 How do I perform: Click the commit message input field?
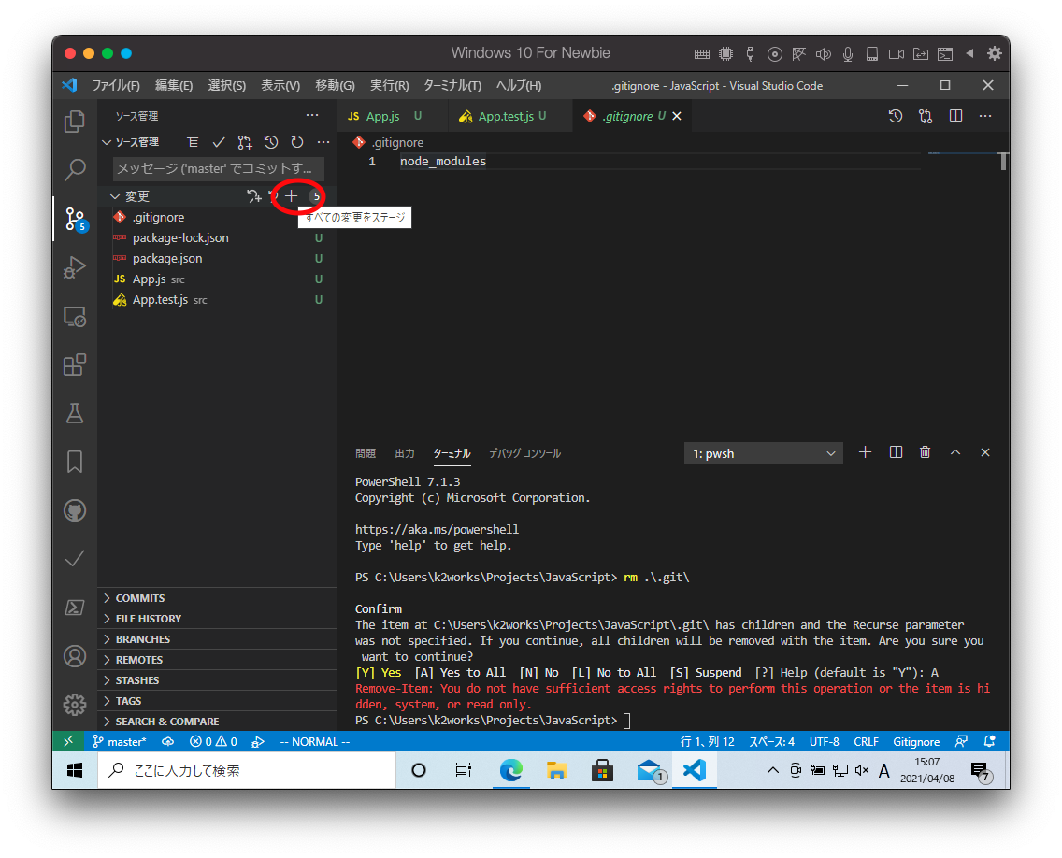point(218,168)
